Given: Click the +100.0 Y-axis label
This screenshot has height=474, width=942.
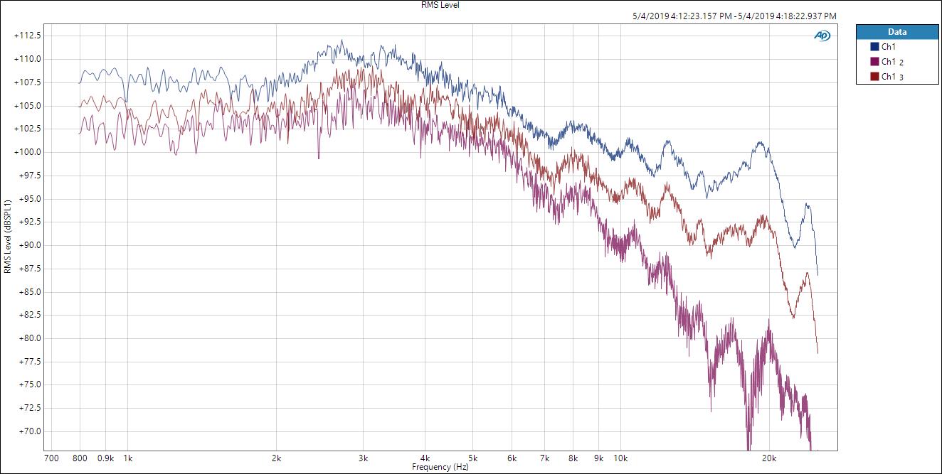Looking at the screenshot, I should [27, 152].
